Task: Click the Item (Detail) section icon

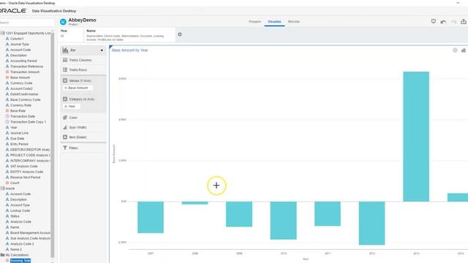Action: (x=65, y=137)
